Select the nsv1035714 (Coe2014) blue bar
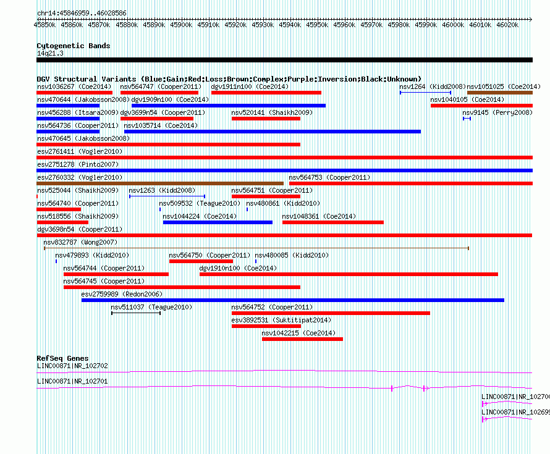550x454 pixels. pos(273,132)
